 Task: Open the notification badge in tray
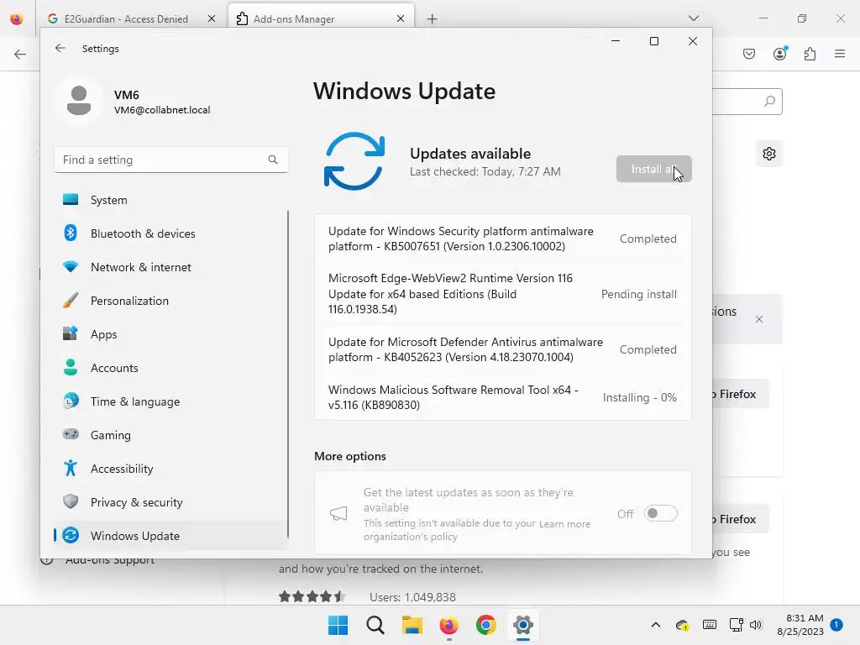click(x=836, y=625)
